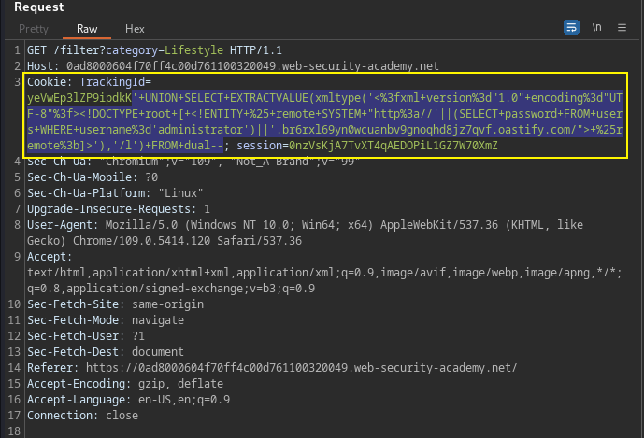Screen dimensions: 644x438
Task: Click the Sec-Fetch-Site: same-origin header
Action: click(115, 304)
